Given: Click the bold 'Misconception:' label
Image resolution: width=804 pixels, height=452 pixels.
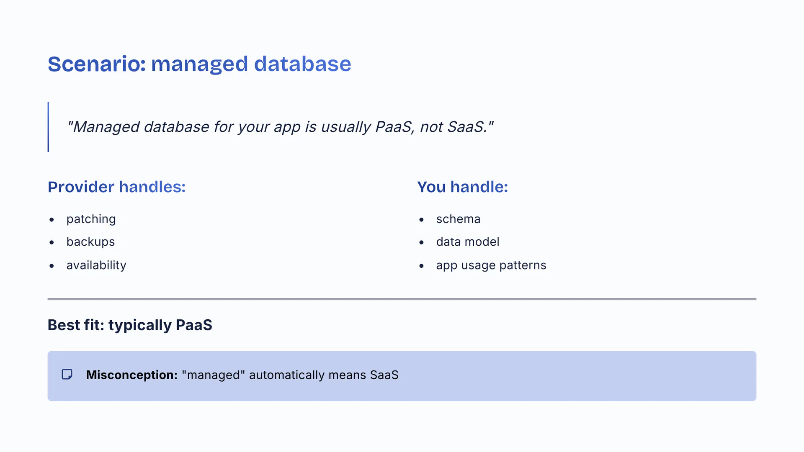Looking at the screenshot, I should [131, 375].
